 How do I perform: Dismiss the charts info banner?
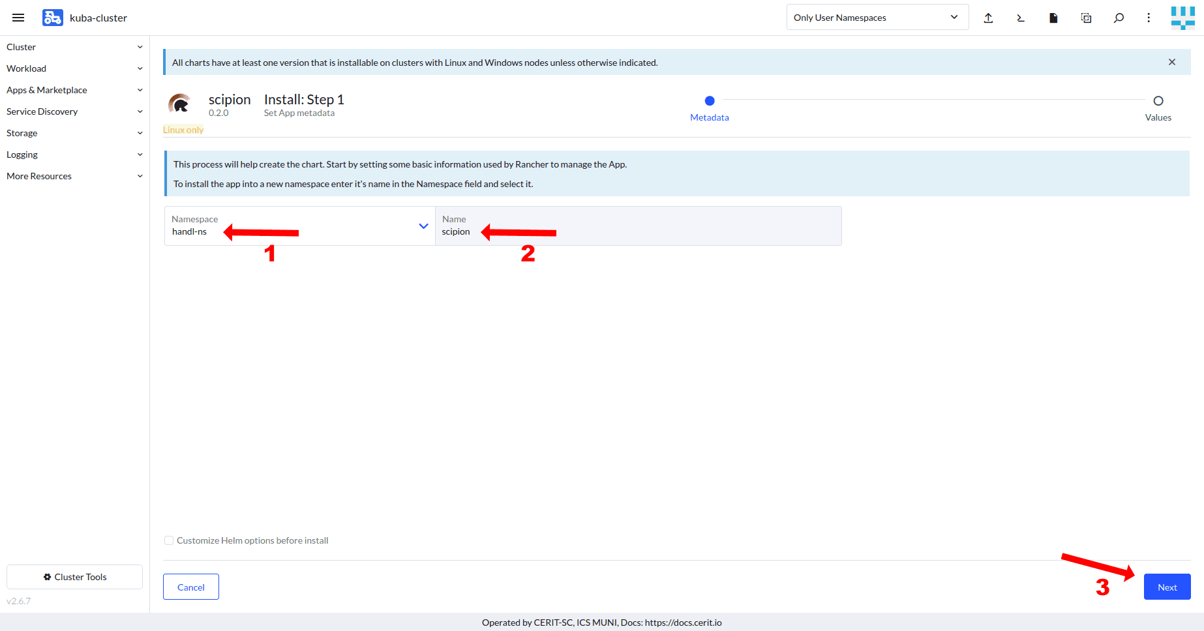tap(1172, 62)
